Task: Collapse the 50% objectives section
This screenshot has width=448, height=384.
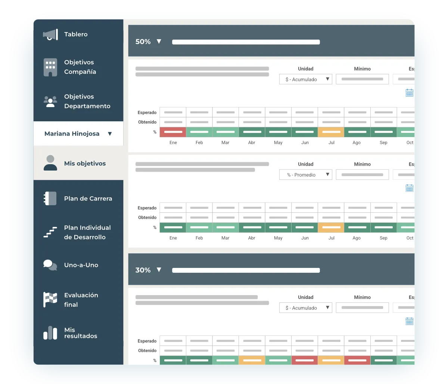Action: [x=159, y=41]
